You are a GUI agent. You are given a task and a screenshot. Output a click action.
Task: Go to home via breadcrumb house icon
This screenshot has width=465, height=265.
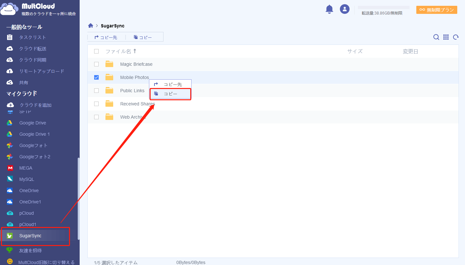pyautogui.click(x=91, y=25)
